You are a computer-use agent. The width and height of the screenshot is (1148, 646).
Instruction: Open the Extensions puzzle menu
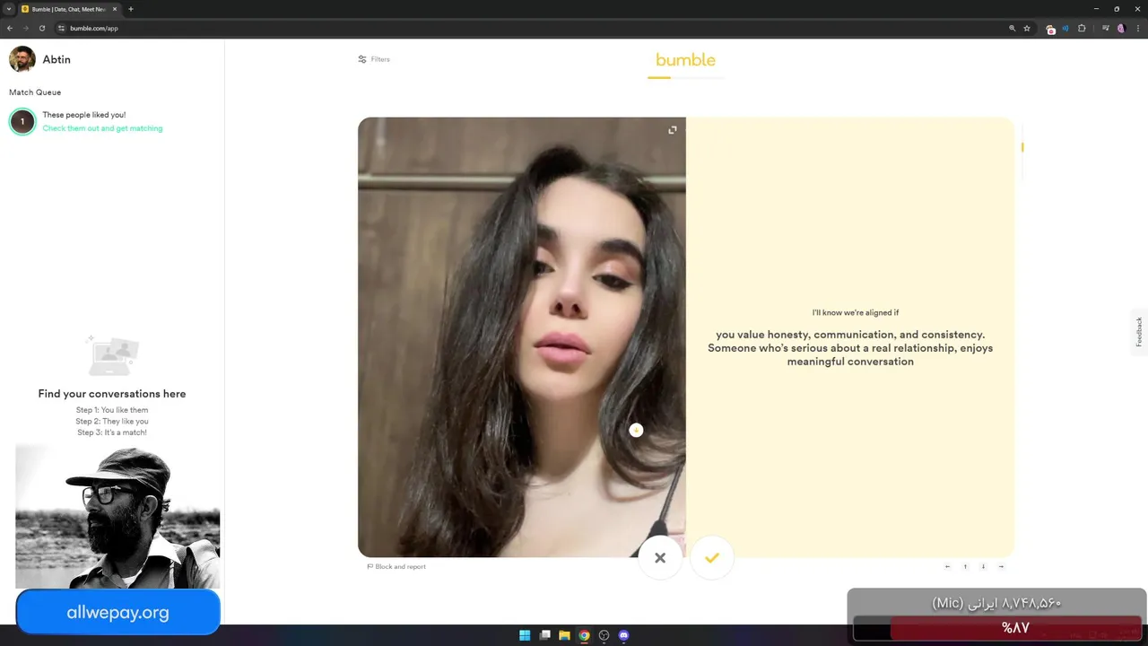1082,28
